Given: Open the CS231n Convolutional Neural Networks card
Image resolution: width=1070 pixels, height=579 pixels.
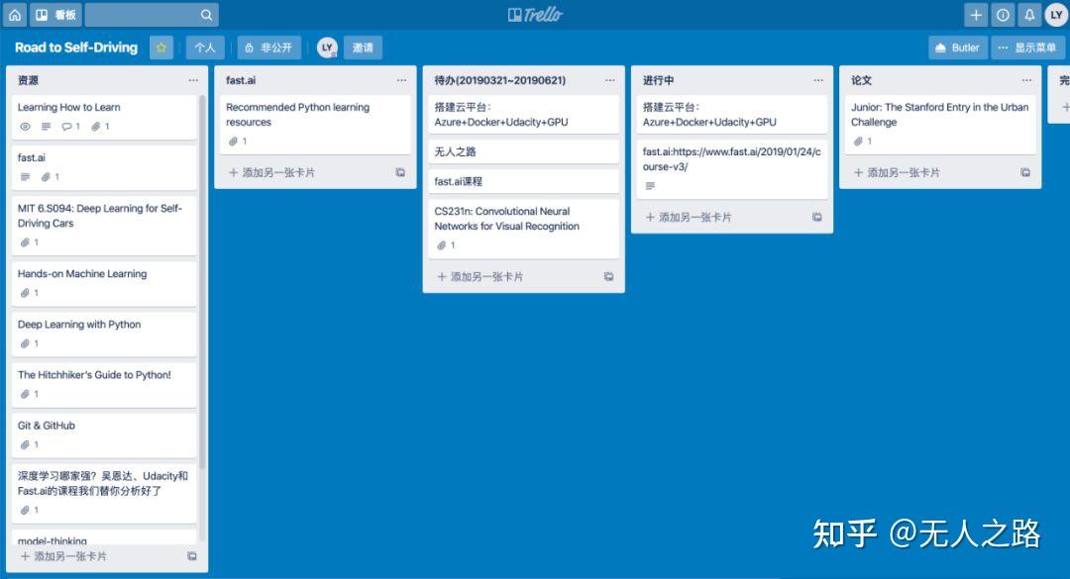Looking at the screenshot, I should click(523, 229).
